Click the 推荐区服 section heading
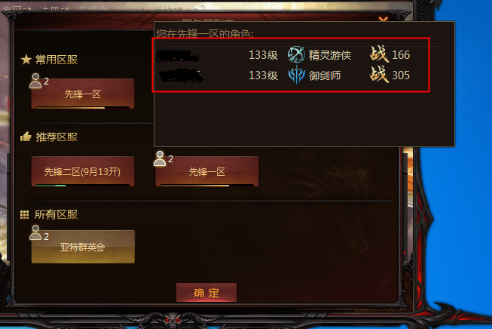 (x=57, y=137)
